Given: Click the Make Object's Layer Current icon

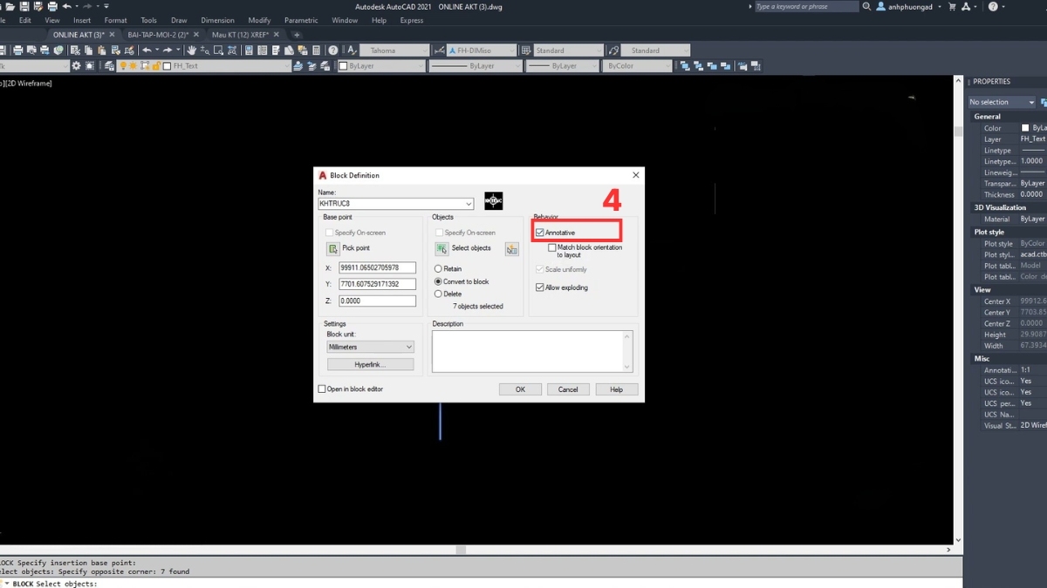Looking at the screenshot, I should [298, 65].
